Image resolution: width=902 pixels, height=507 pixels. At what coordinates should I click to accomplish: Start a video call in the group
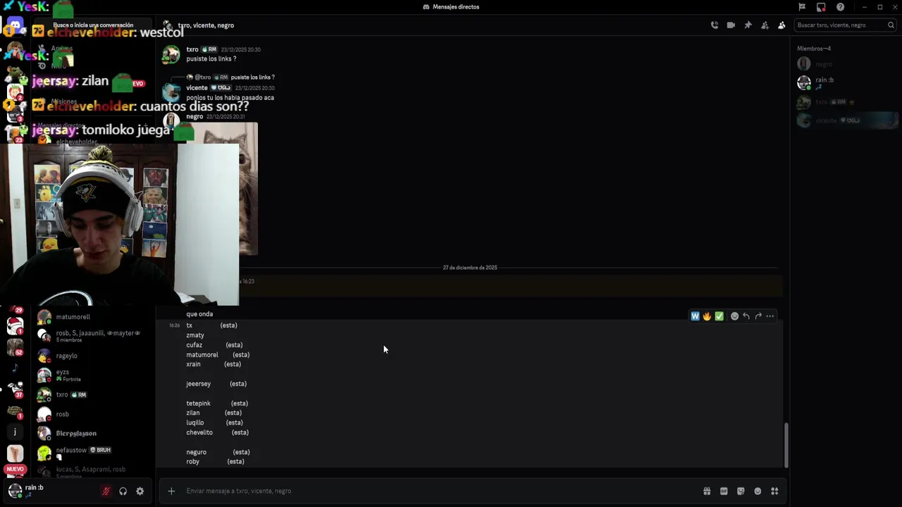(x=731, y=25)
